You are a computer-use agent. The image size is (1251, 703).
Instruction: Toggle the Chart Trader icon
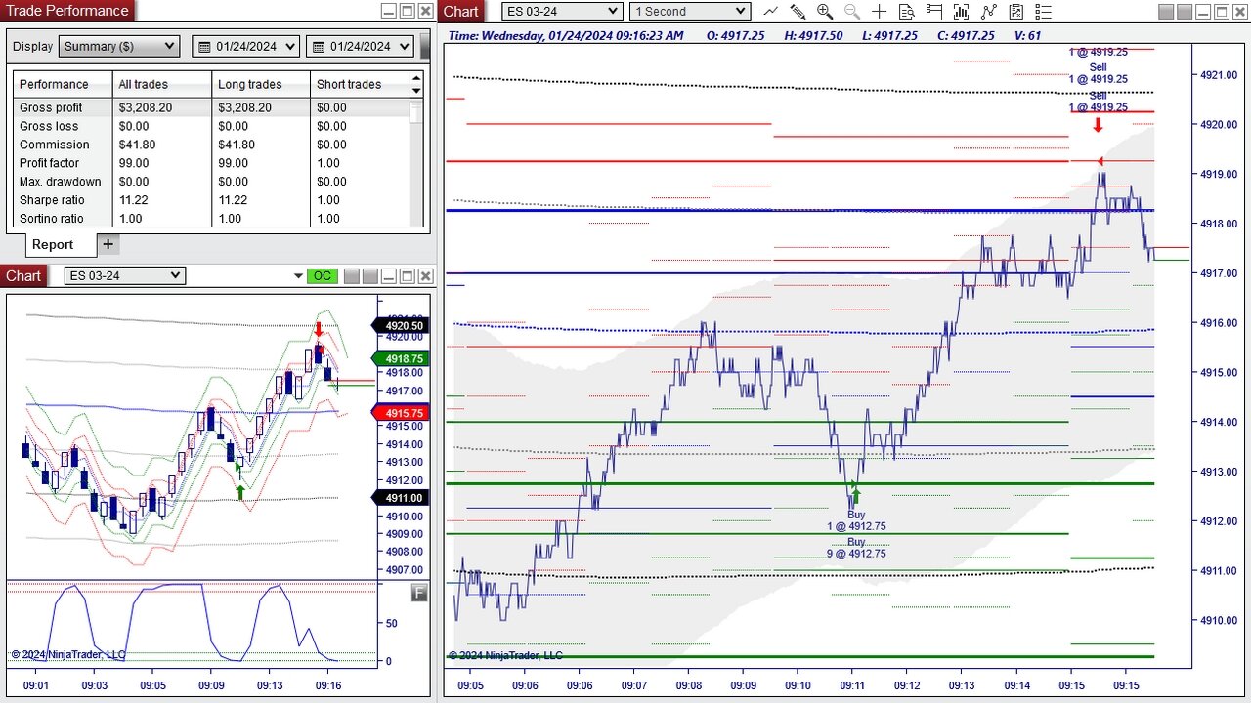point(933,12)
